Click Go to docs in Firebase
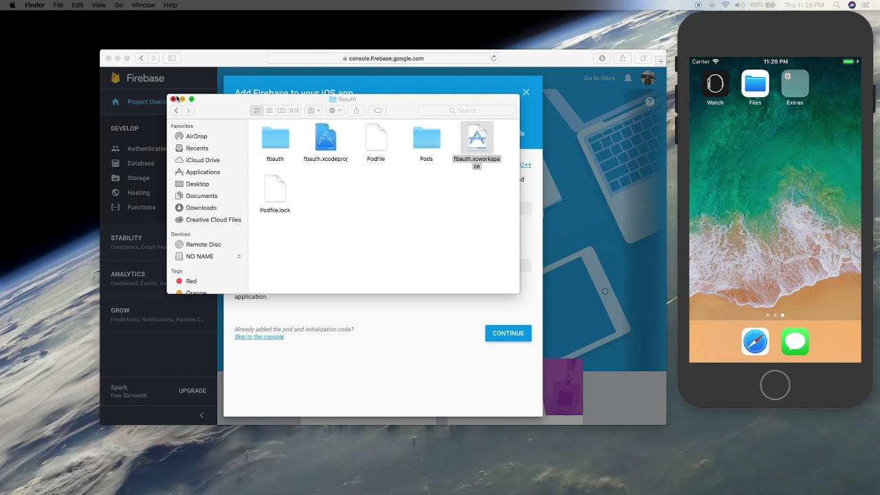880x495 pixels. click(599, 78)
